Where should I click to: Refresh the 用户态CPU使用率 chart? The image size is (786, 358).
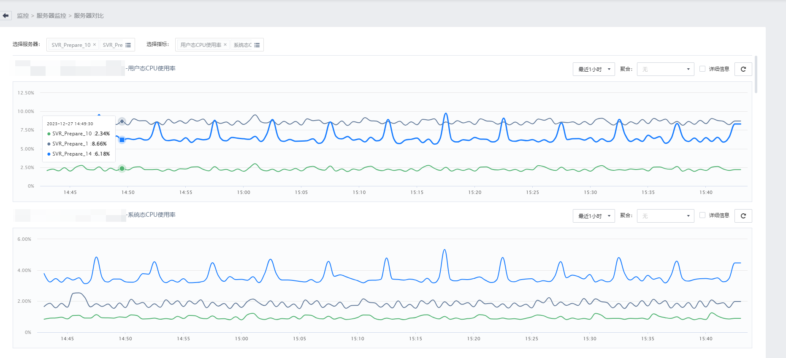743,69
